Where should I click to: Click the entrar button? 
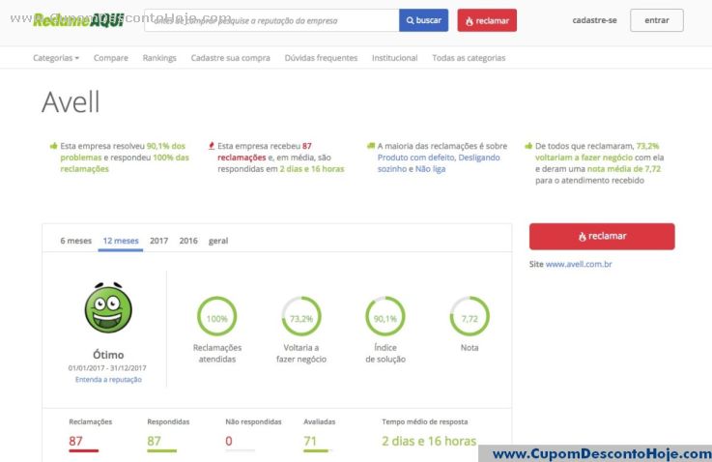point(657,20)
